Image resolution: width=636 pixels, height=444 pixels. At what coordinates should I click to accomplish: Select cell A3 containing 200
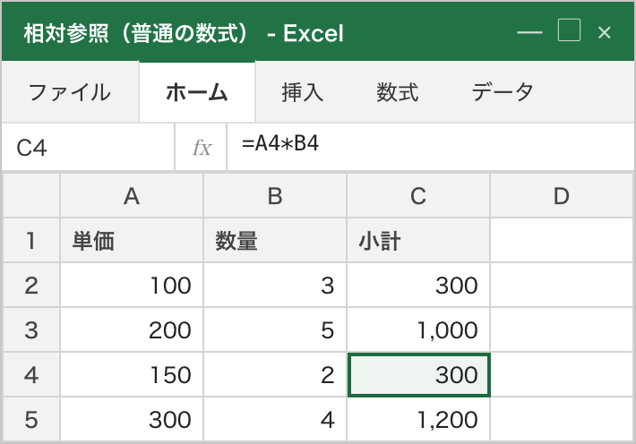(x=132, y=329)
